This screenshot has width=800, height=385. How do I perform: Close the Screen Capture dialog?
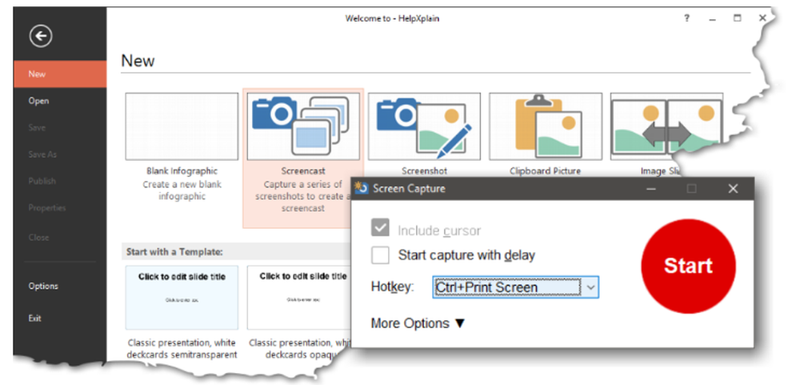[x=733, y=188]
